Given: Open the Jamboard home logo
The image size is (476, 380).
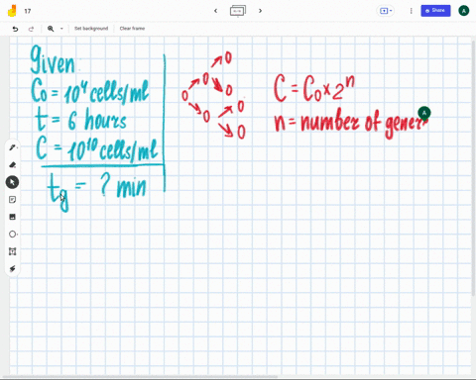Looking at the screenshot, I should 12,11.
